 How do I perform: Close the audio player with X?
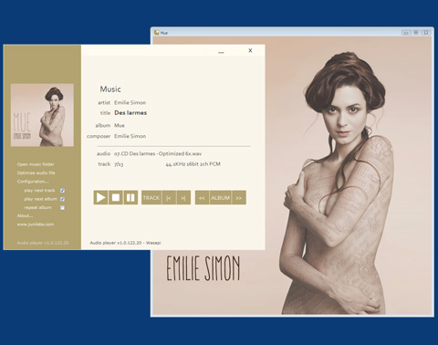point(250,50)
